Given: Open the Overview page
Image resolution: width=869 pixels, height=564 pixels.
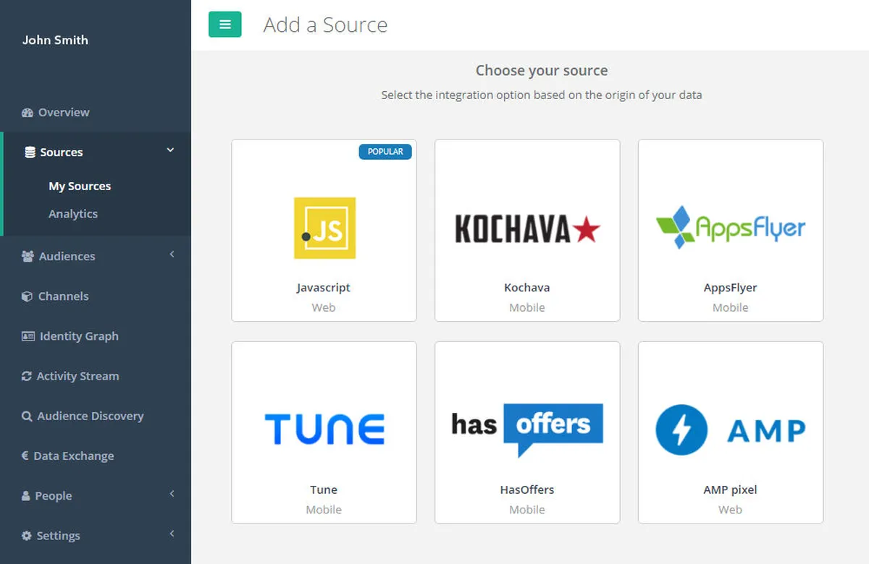Looking at the screenshot, I should pyautogui.click(x=64, y=113).
